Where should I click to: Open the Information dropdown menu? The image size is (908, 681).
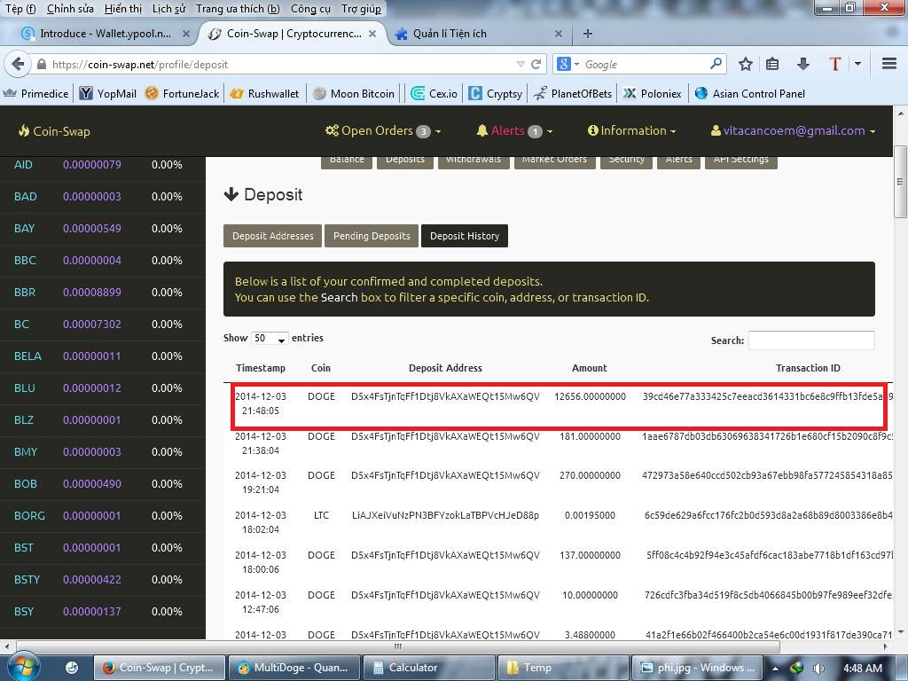pos(631,130)
